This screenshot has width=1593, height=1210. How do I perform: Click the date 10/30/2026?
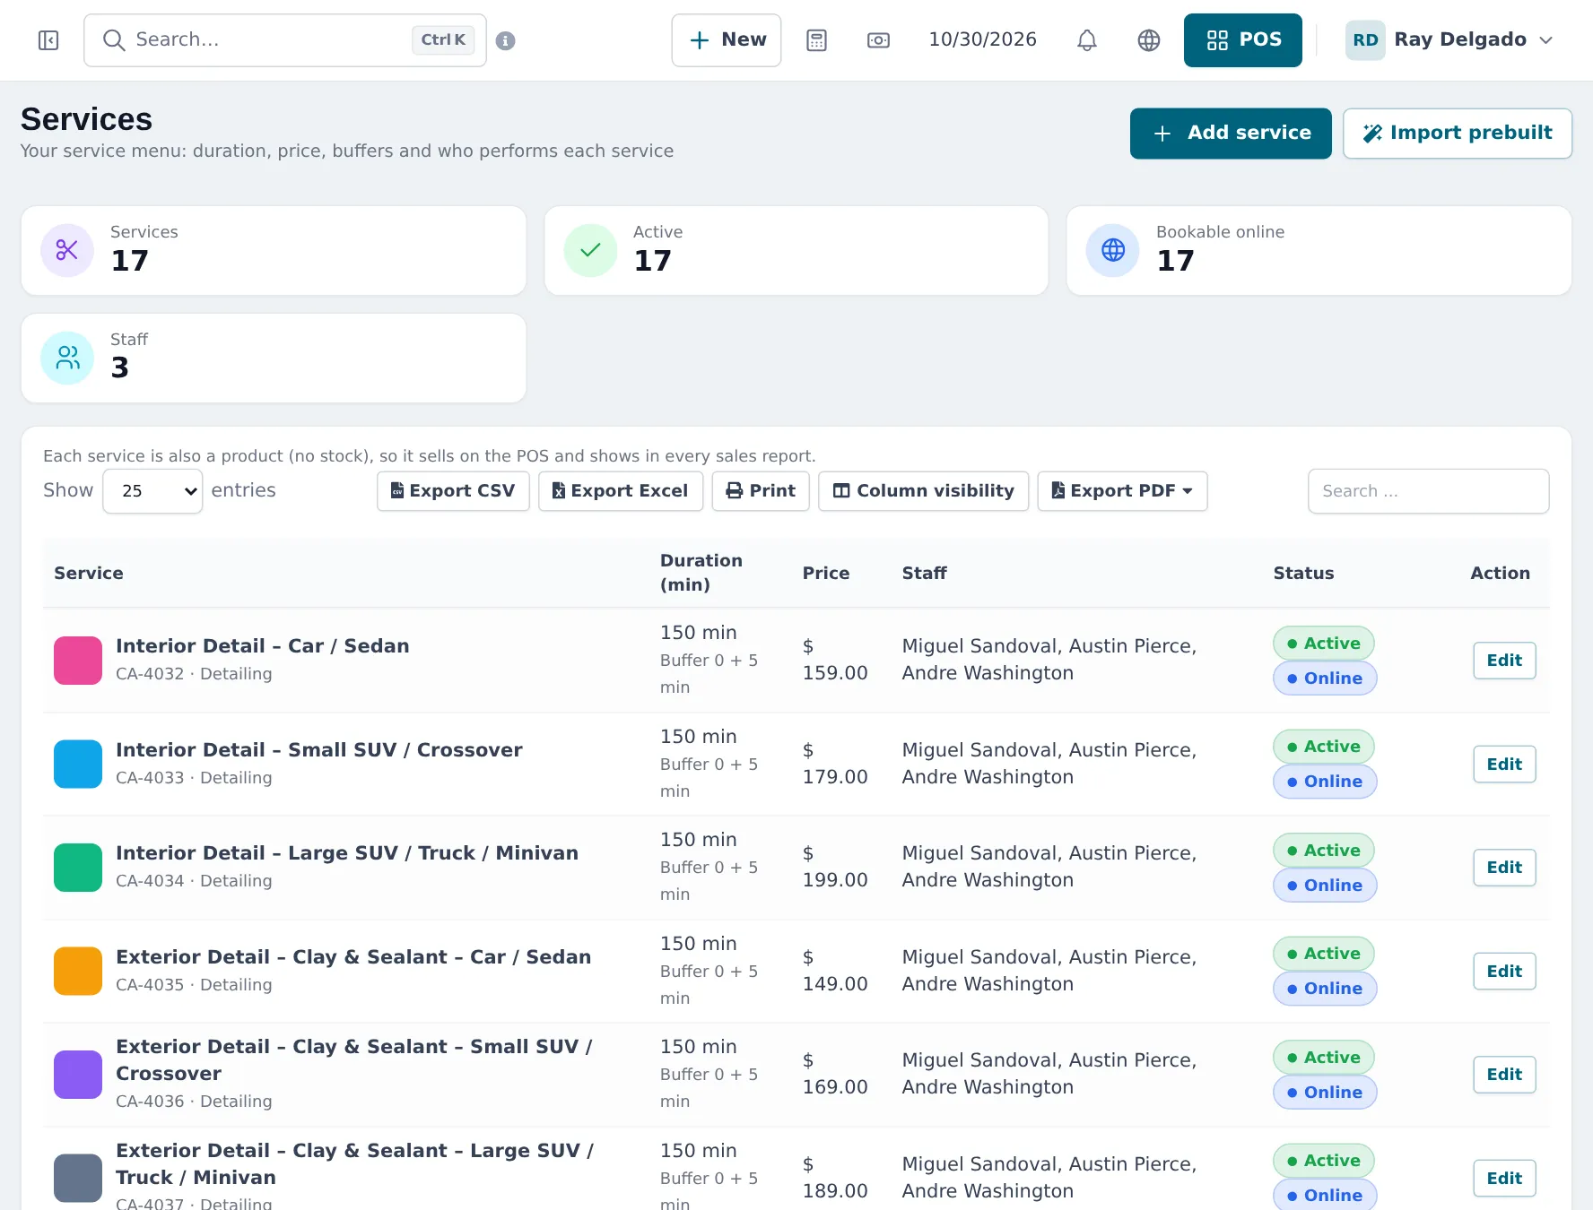pos(982,40)
